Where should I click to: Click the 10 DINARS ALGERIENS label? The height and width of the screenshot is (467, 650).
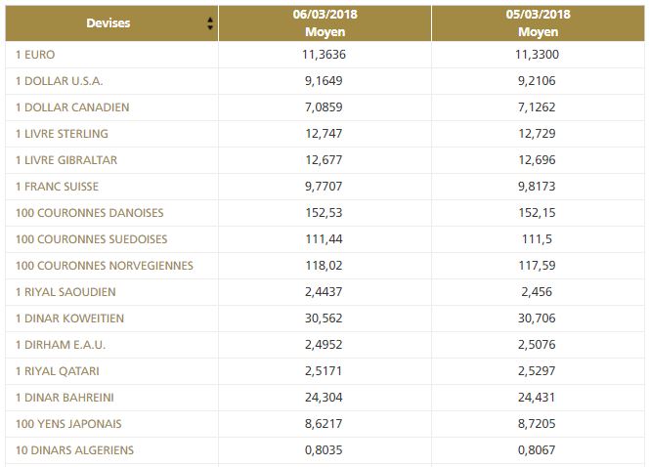(74, 450)
